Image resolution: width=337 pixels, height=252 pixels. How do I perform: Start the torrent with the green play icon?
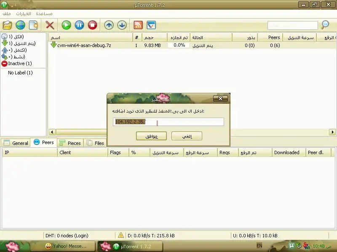[x=66, y=25]
